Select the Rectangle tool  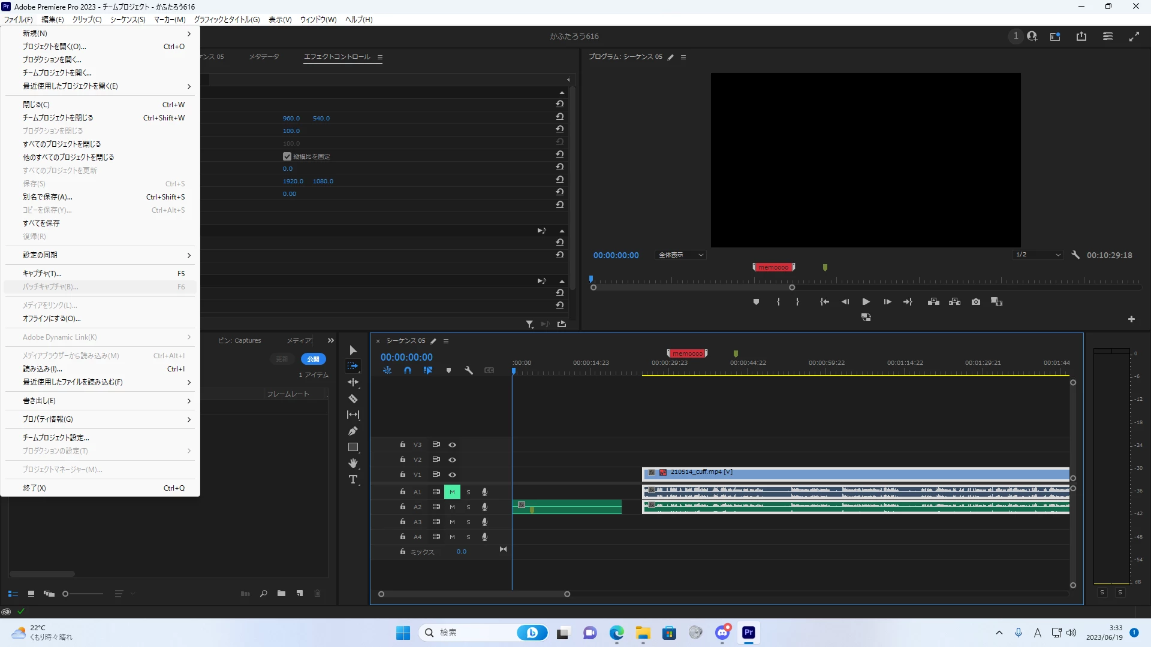(353, 448)
